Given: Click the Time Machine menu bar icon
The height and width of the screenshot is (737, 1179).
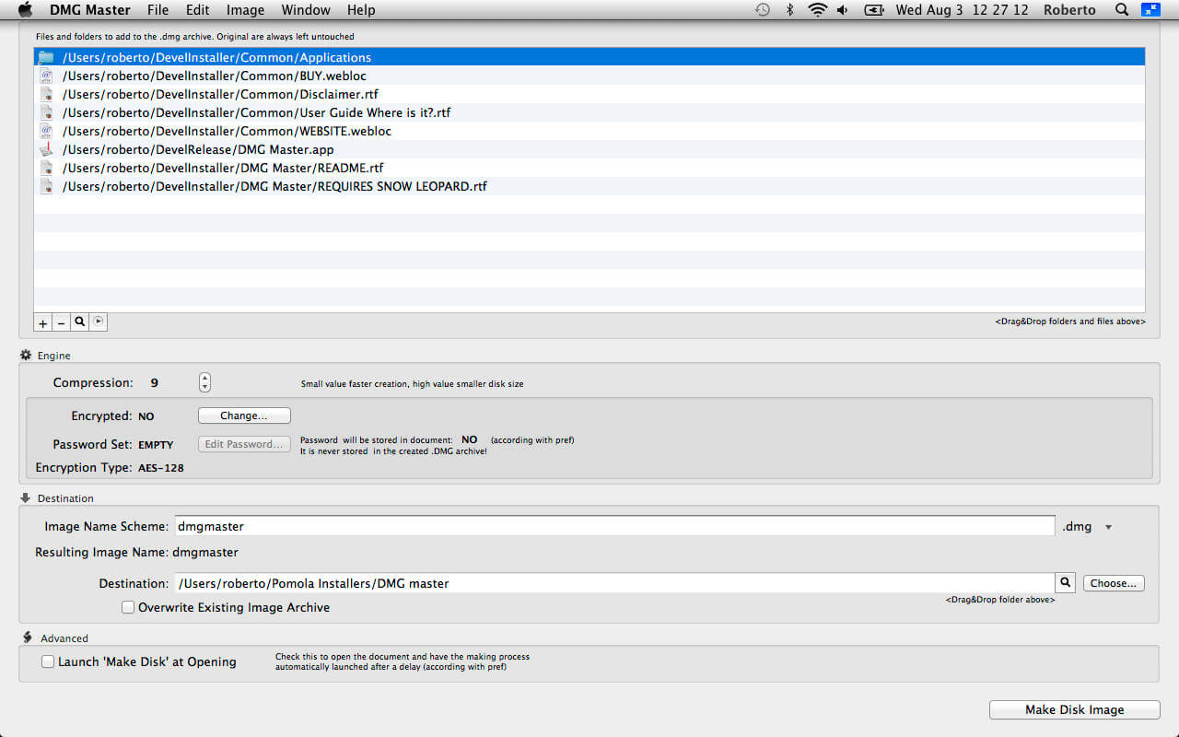Looking at the screenshot, I should pyautogui.click(x=763, y=10).
